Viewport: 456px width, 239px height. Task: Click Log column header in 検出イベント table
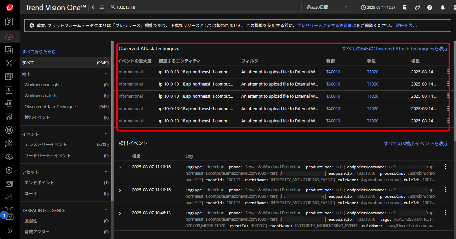coord(189,156)
